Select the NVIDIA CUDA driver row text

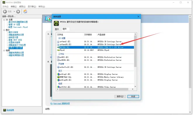111,47
